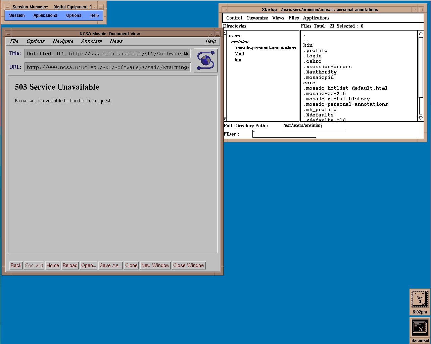Viewport: 431px width, 344px height.
Task: Open the Applications menu in Session Manager
Action: pyautogui.click(x=45, y=15)
